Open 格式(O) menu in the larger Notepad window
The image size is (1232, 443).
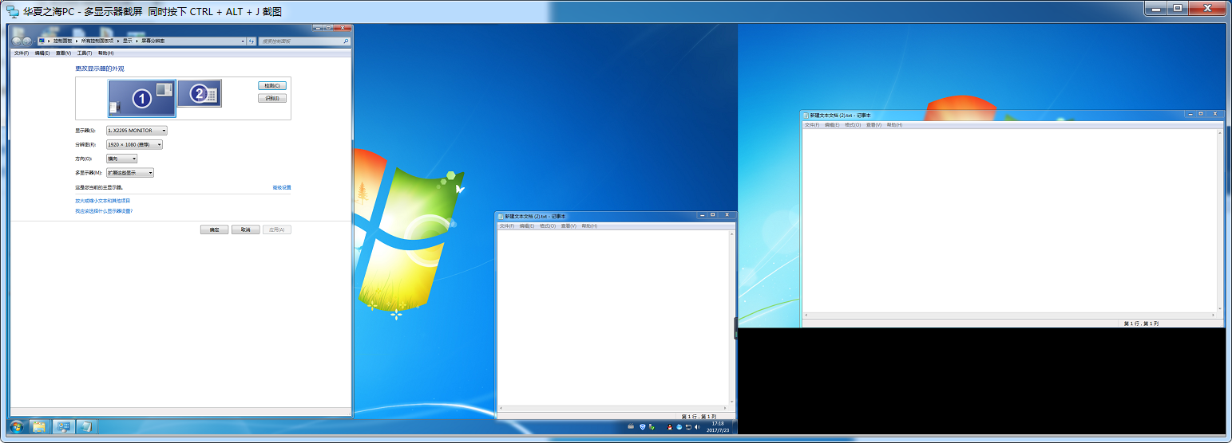pos(852,125)
